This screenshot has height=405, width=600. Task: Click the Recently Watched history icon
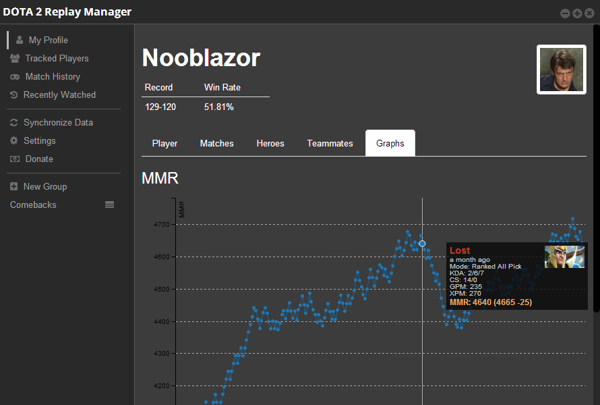(13, 94)
